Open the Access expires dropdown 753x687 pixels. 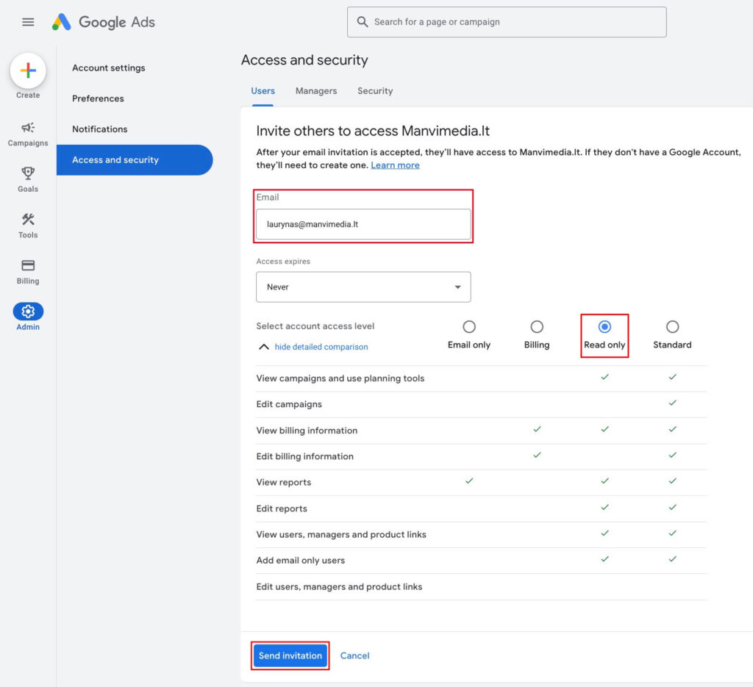[x=363, y=287]
